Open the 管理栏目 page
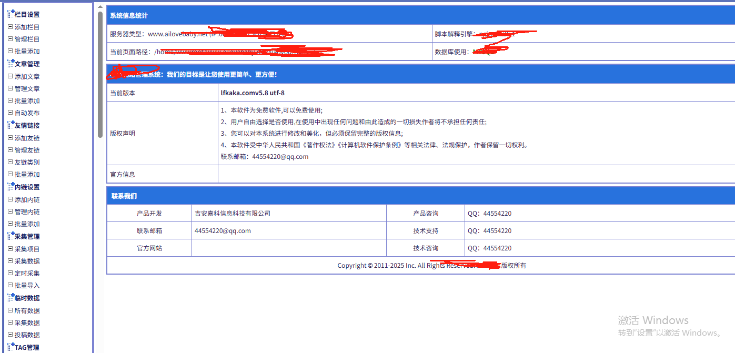The width and height of the screenshot is (735, 353). point(27,39)
